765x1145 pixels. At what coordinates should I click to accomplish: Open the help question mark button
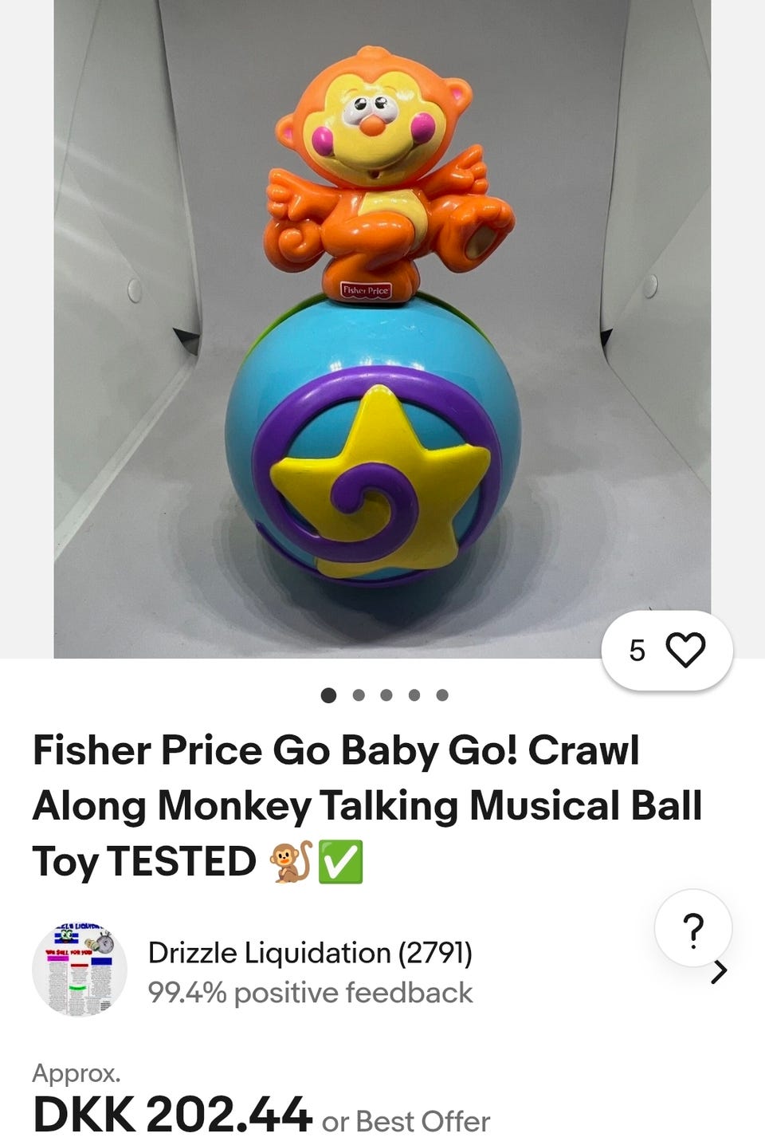[x=693, y=929]
